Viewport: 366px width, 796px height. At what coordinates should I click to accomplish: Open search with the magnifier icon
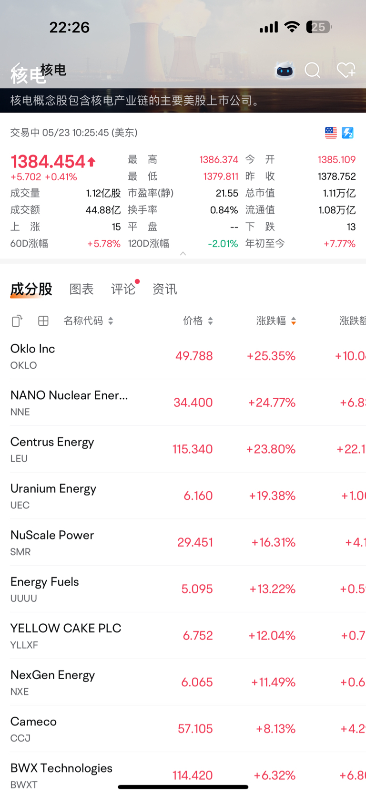(313, 71)
